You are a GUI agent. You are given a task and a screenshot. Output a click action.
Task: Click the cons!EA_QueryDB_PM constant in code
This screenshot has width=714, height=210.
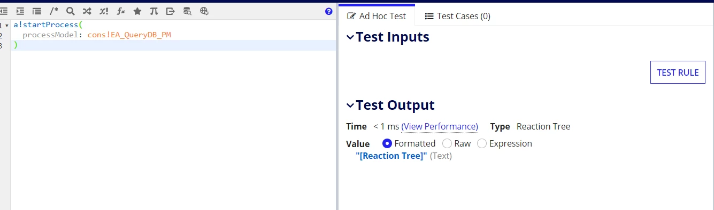pyautogui.click(x=129, y=35)
